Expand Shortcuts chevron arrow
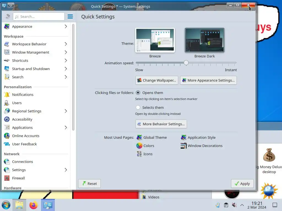This screenshot has width=282, height=211. pyautogui.click(x=66, y=60)
